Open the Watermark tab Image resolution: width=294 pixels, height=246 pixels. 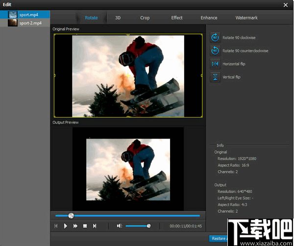pyautogui.click(x=246, y=18)
